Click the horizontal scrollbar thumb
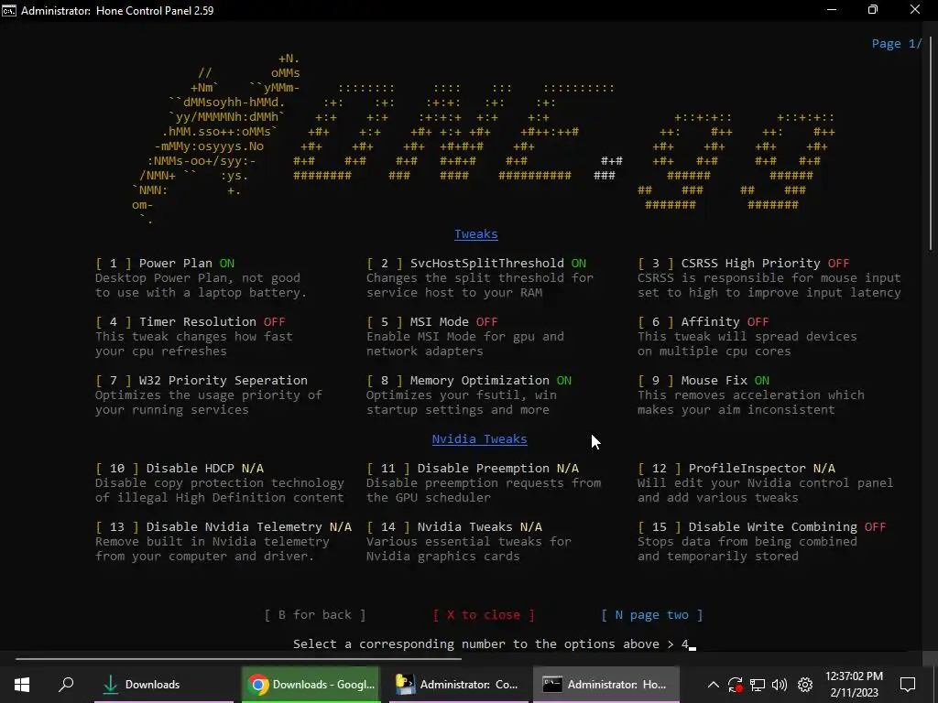The height and width of the screenshot is (703, 938). point(238,658)
